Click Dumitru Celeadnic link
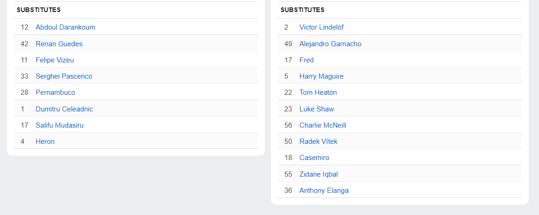 64,109
